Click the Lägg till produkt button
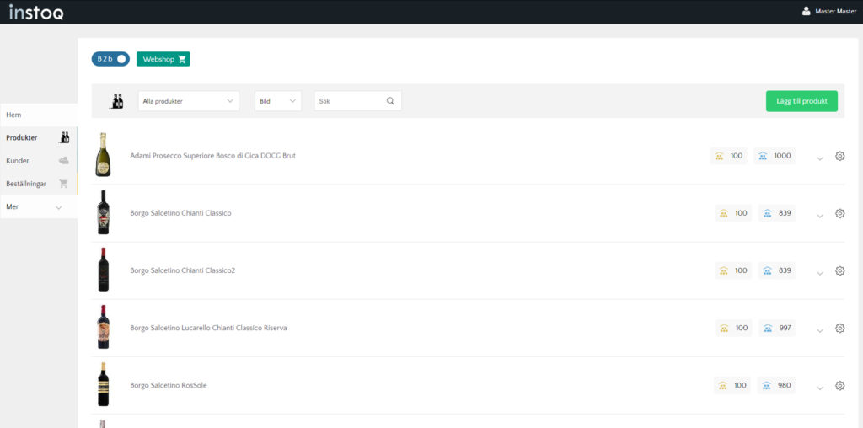This screenshot has width=863, height=428. point(801,101)
